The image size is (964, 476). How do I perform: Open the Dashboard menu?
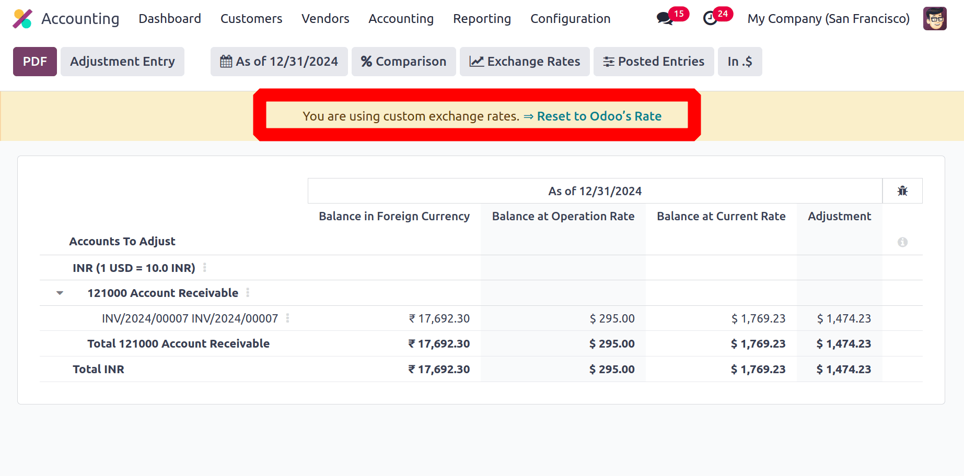tap(170, 19)
